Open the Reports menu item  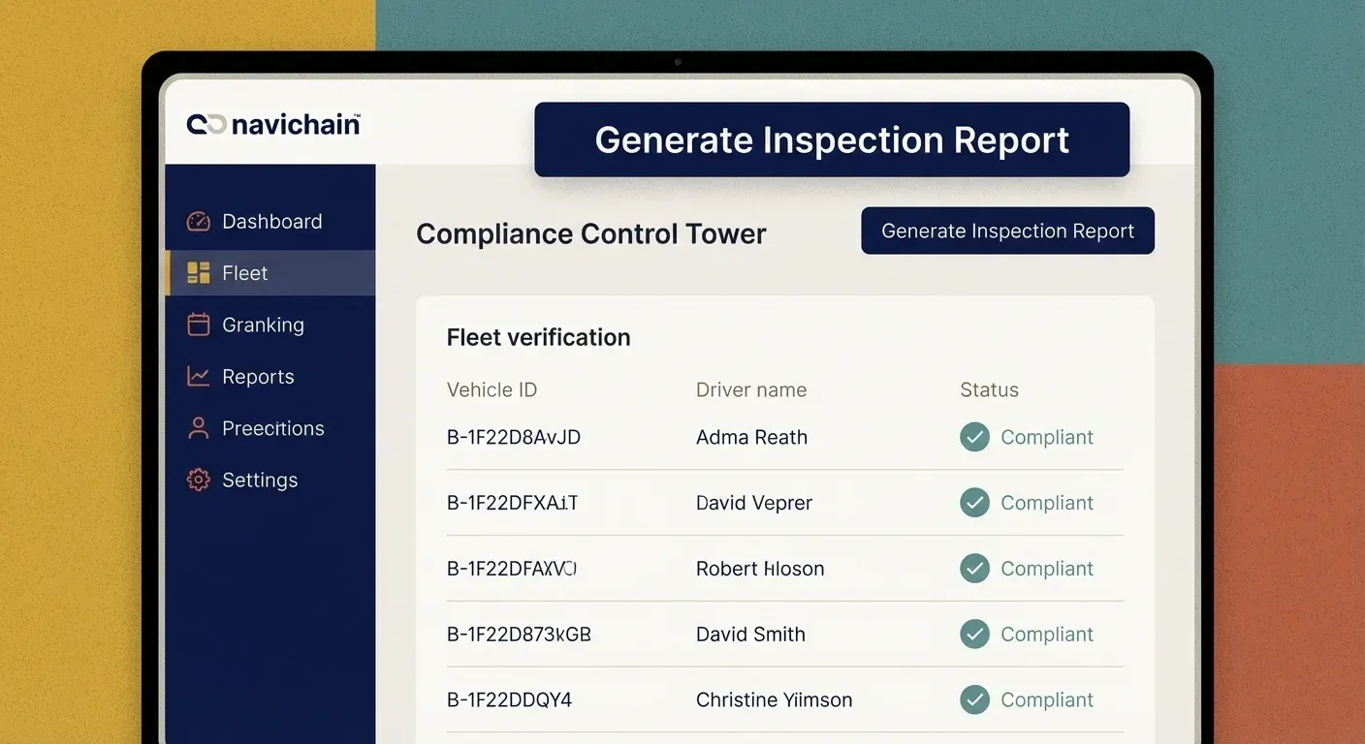[258, 377]
